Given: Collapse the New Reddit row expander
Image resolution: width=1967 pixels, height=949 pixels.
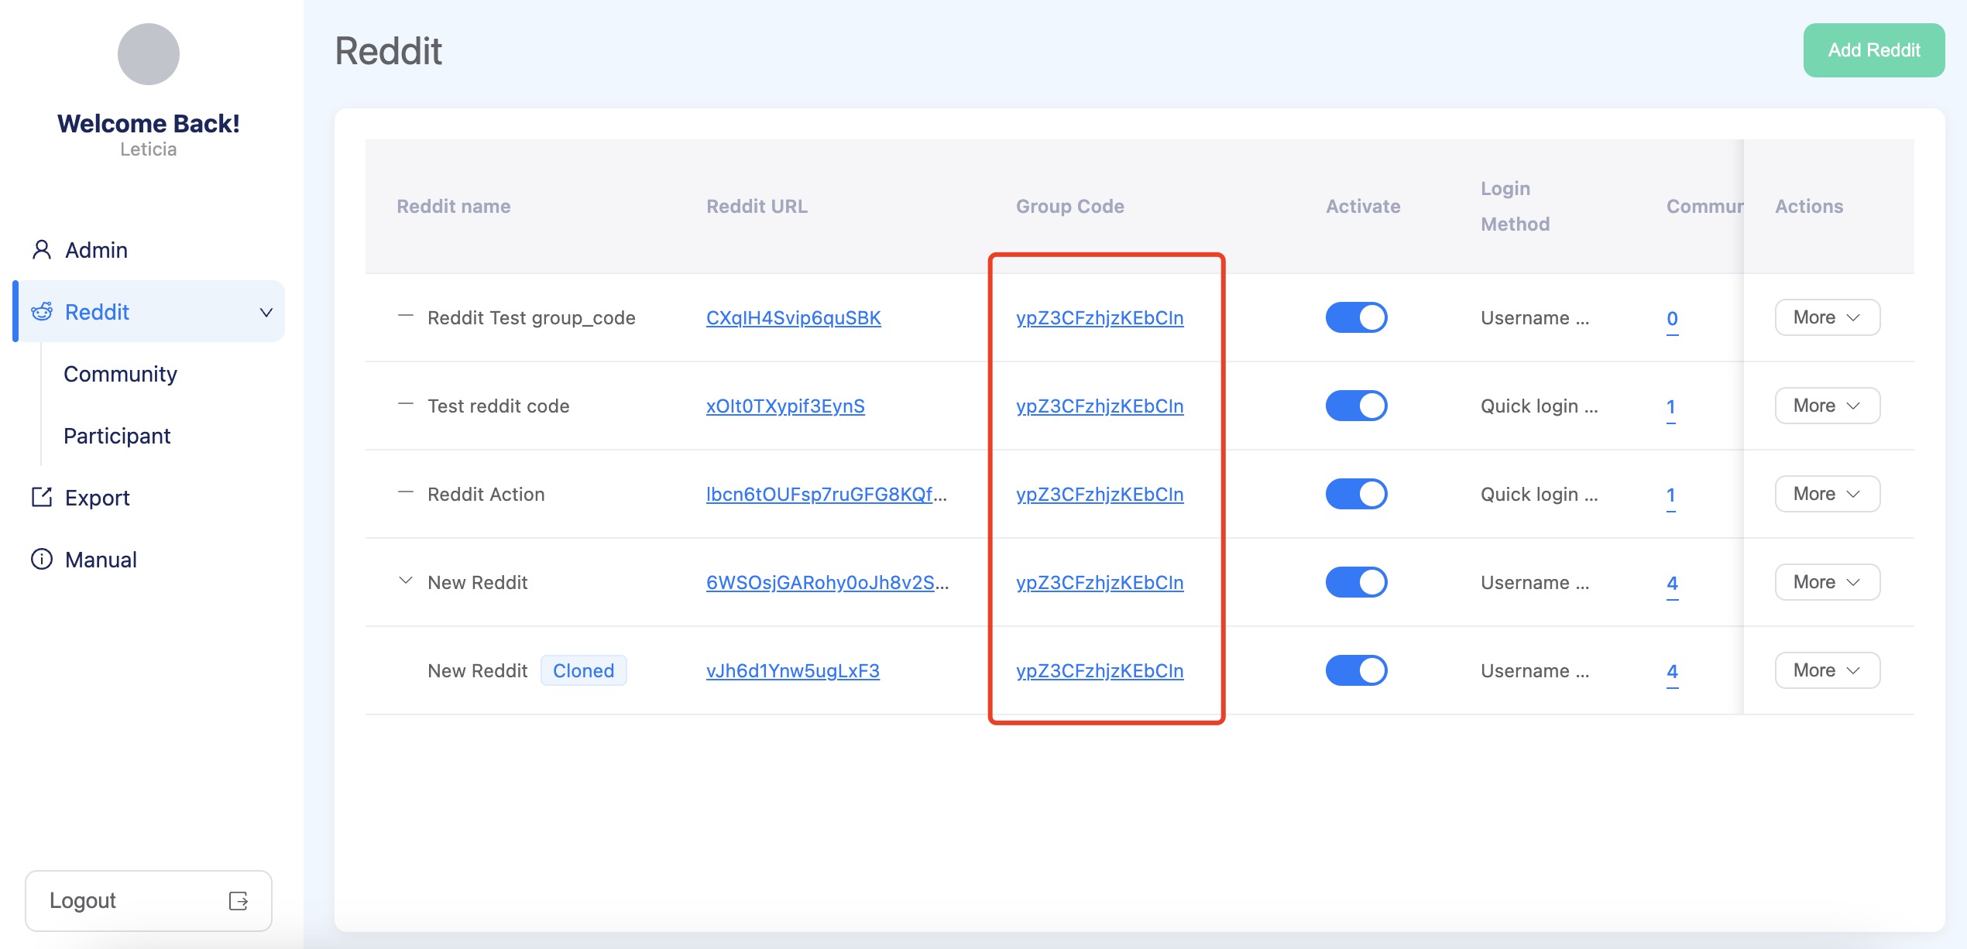Looking at the screenshot, I should click(x=405, y=581).
